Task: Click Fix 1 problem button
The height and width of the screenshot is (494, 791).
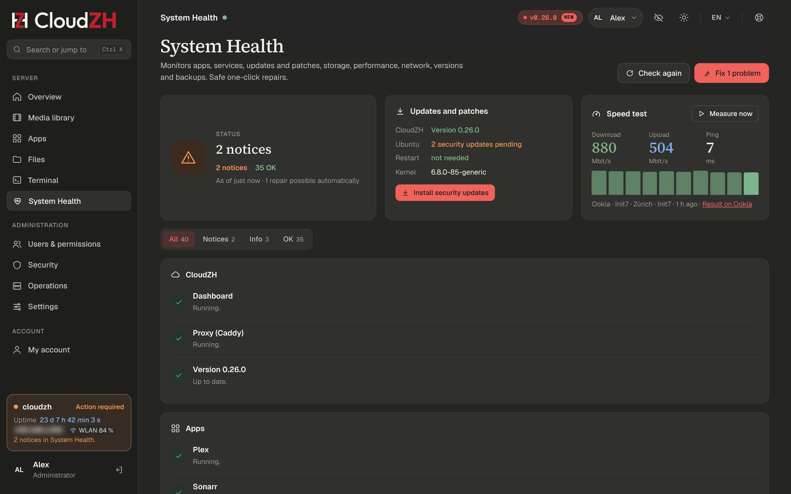Action: [731, 73]
